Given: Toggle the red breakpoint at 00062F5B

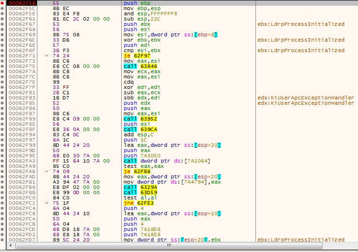Looking at the screenshot, I should pos(2,3).
